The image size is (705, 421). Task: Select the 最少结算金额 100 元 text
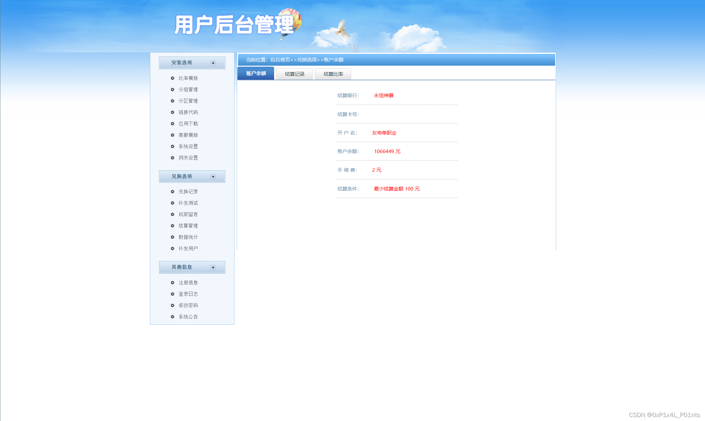(397, 189)
